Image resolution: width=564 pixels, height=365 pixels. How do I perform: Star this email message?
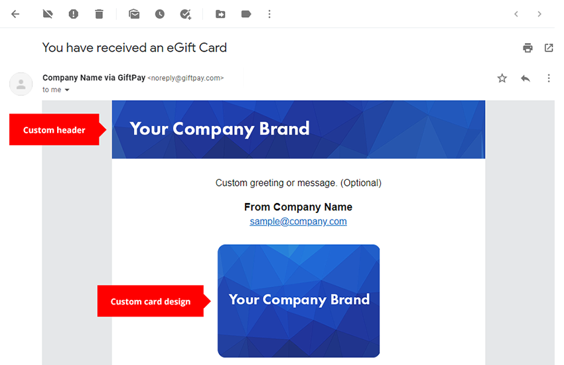502,78
